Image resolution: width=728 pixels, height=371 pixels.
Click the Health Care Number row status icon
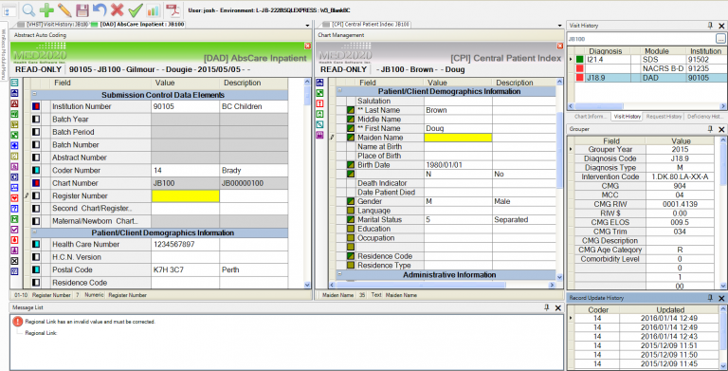coord(36,244)
